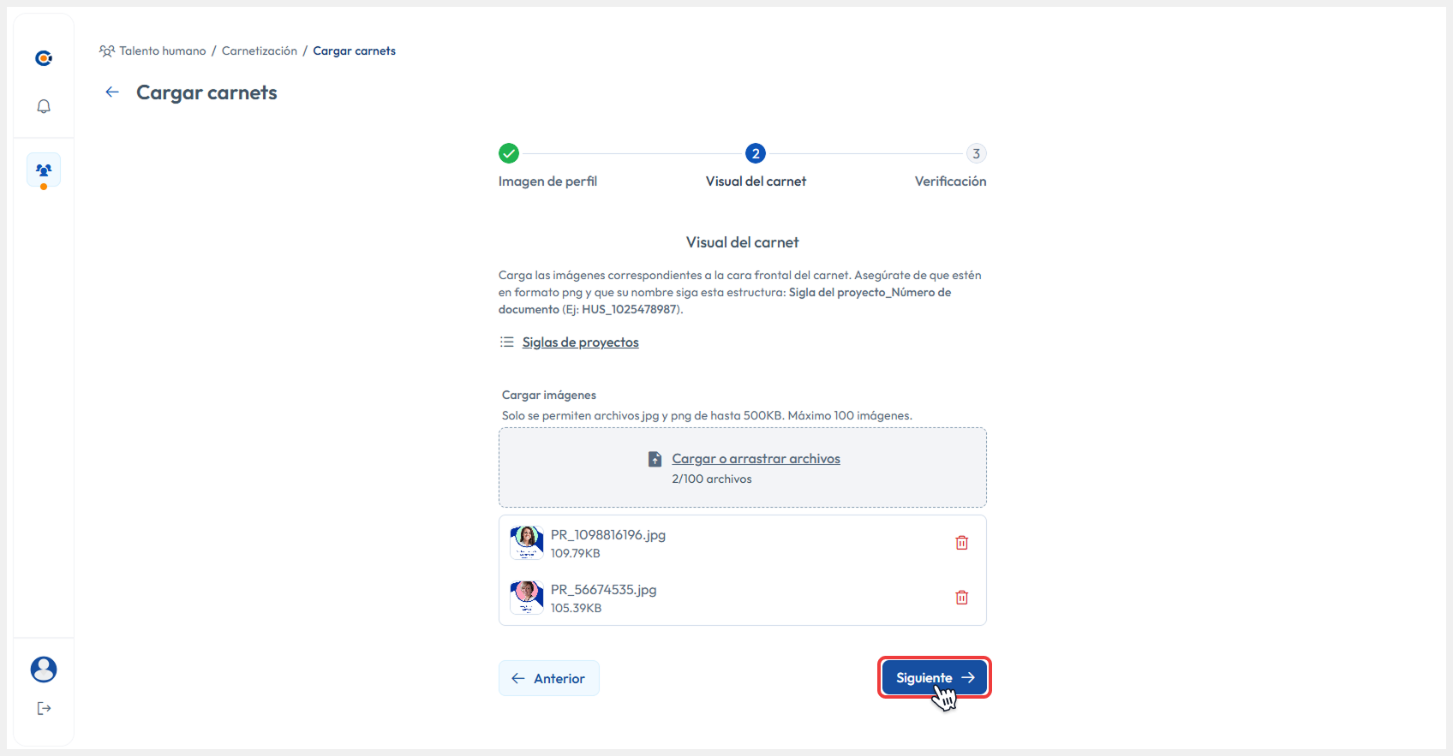Select the Talento humano sidebar icon

pos(44,170)
